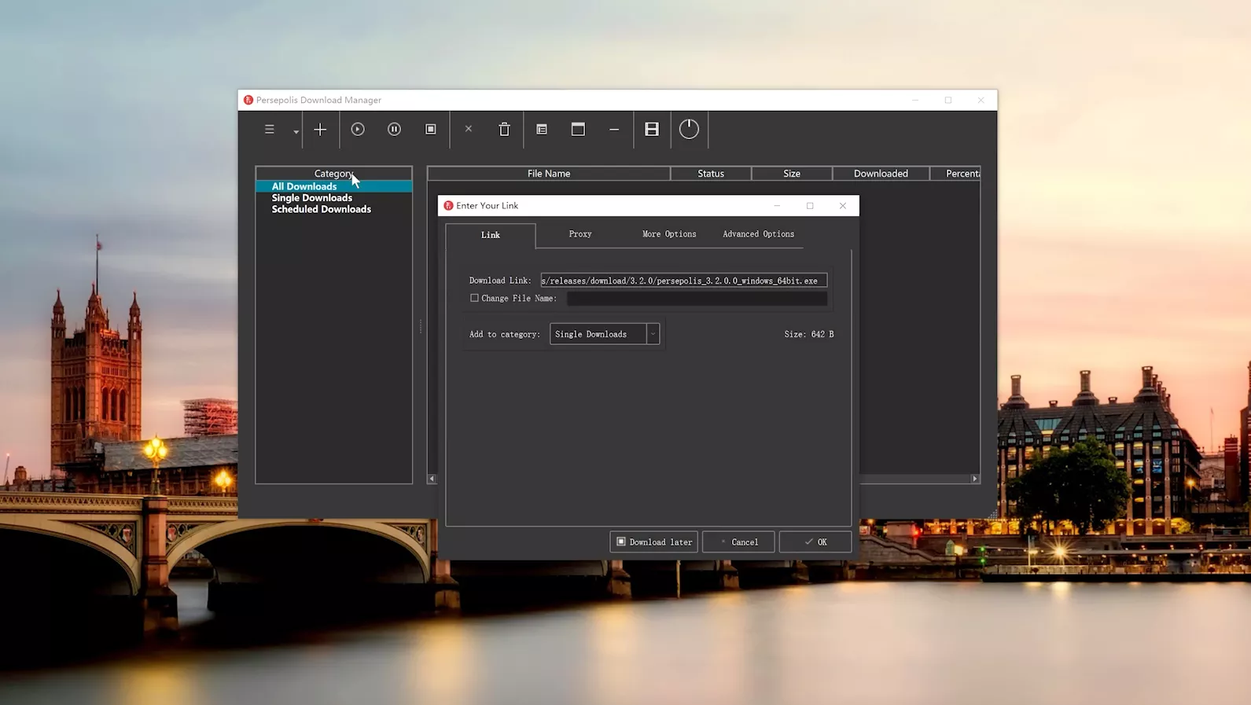Image resolution: width=1251 pixels, height=705 pixels.
Task: Open the Advanced Options tab
Action: pos(758,234)
